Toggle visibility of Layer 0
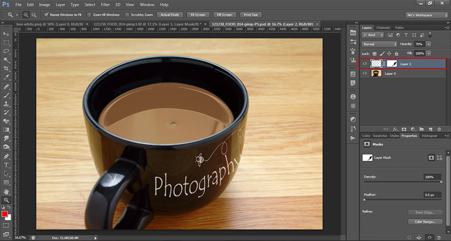 365,73
